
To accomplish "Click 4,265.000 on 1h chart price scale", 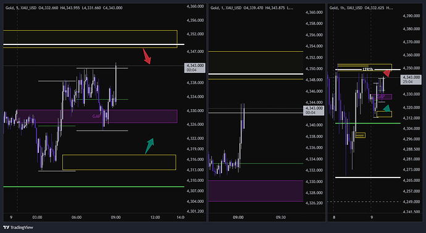I will (412, 181).
